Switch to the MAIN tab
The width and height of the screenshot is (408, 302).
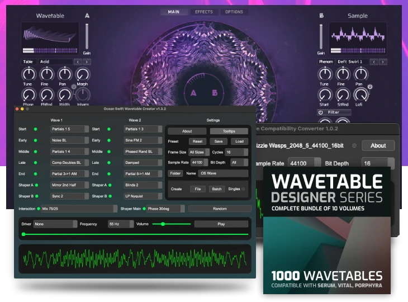pyautogui.click(x=174, y=12)
